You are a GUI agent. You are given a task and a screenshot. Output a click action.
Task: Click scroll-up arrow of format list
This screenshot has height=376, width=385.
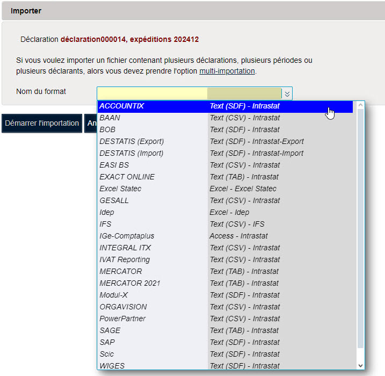pos(360,105)
